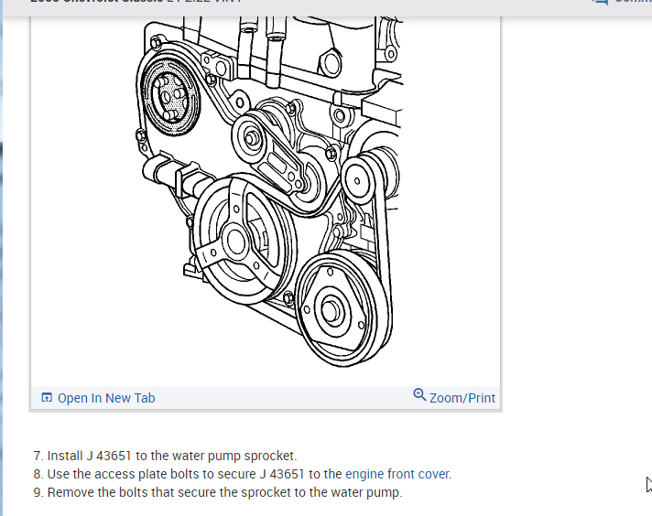Click the Open In New Tab icon
The width and height of the screenshot is (652, 516).
[47, 398]
